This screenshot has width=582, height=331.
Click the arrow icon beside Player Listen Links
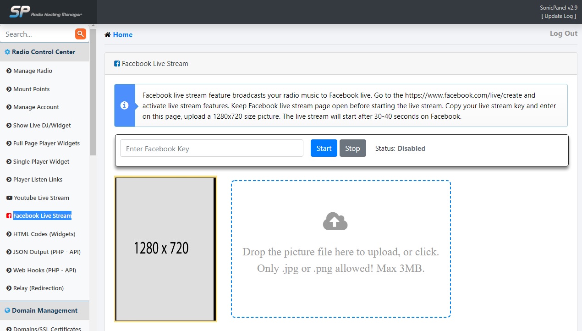tap(9, 180)
